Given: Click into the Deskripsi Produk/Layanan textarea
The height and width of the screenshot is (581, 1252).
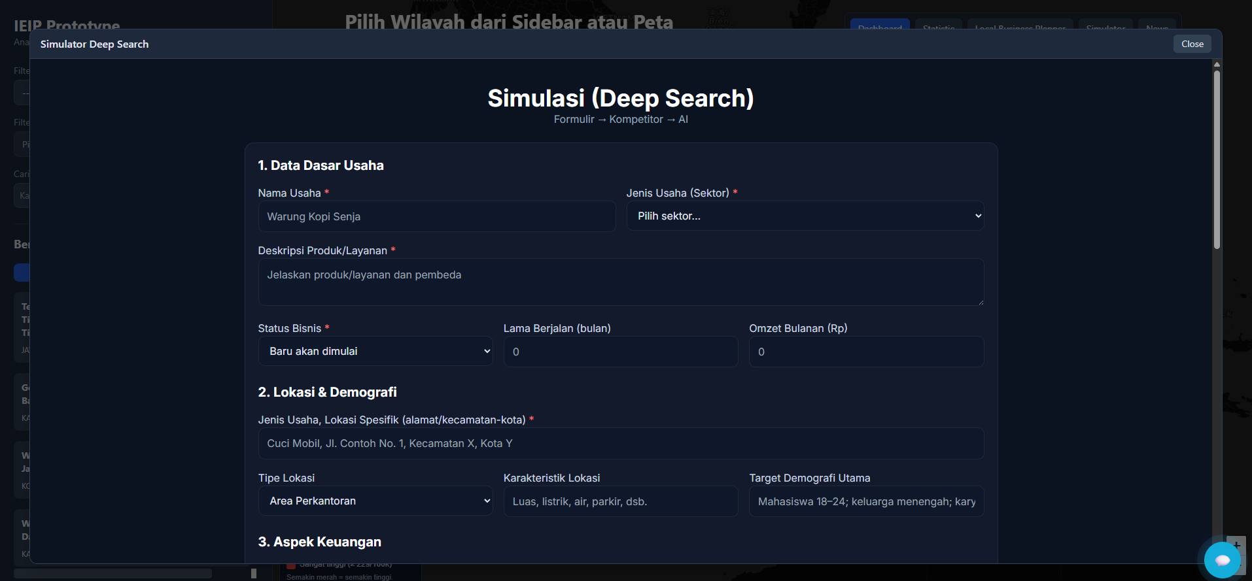Looking at the screenshot, I should [x=620, y=282].
